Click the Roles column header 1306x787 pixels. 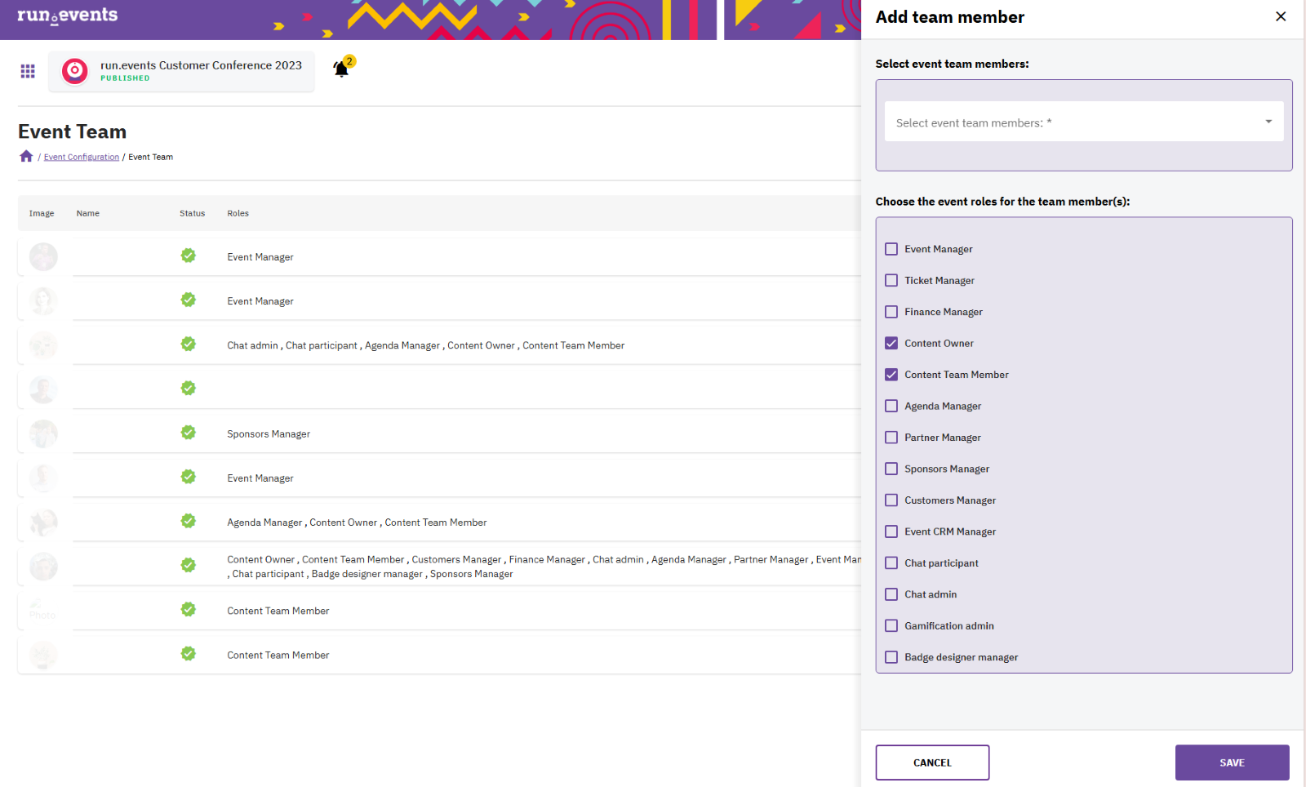pyautogui.click(x=238, y=213)
